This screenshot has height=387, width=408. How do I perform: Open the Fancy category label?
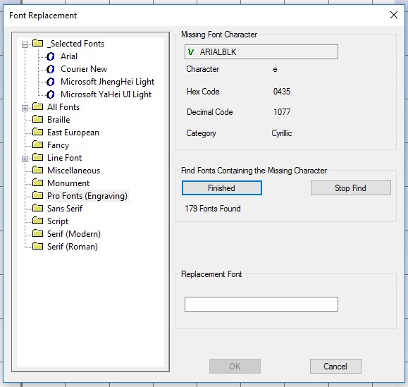58,145
